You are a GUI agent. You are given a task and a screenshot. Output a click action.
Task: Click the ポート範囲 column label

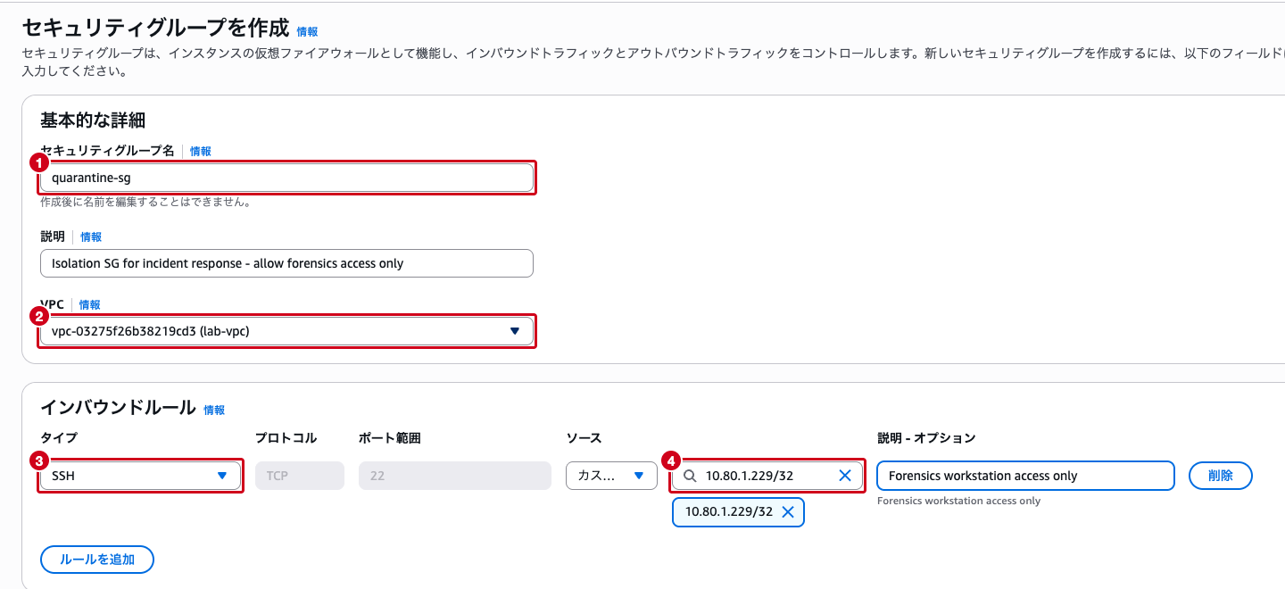(x=389, y=438)
